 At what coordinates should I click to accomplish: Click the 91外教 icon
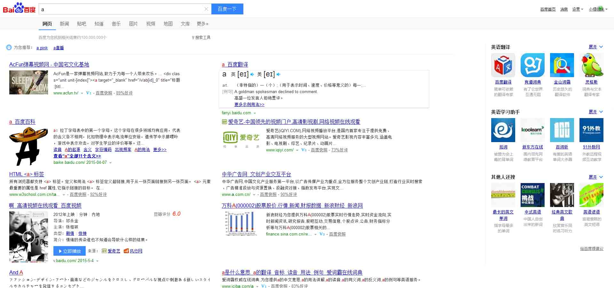click(591, 130)
